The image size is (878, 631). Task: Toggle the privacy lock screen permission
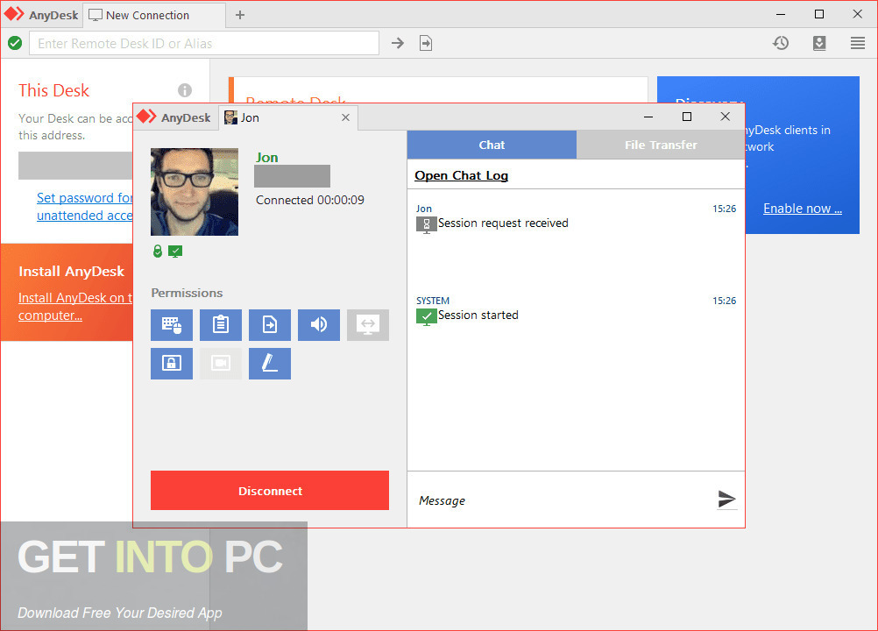172,364
